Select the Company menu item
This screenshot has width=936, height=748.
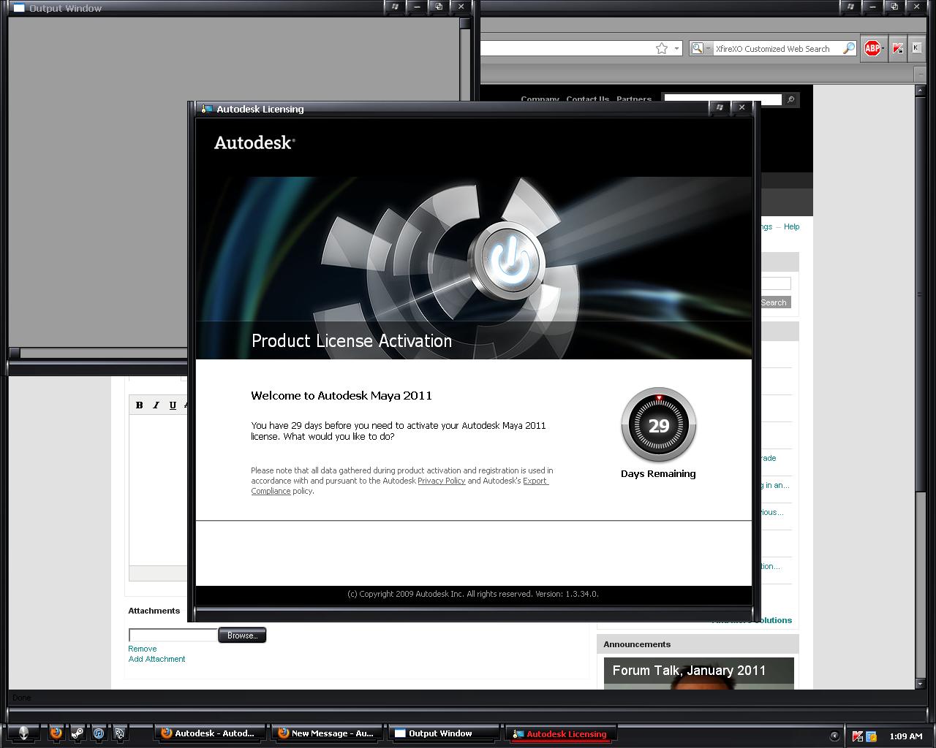(x=540, y=99)
